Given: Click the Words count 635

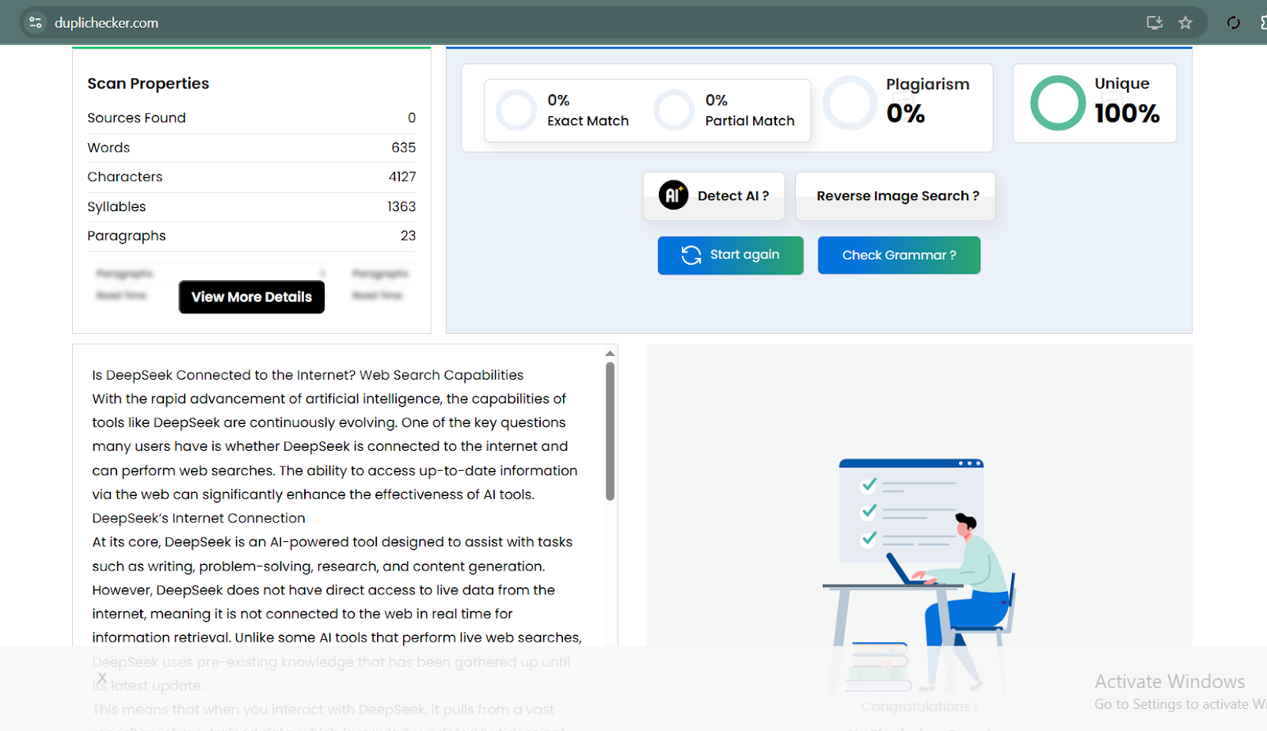Looking at the screenshot, I should (403, 148).
